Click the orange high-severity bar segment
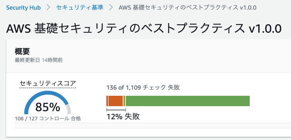Image resolution: width=291 pixels, height=140 pixels. [x=116, y=101]
